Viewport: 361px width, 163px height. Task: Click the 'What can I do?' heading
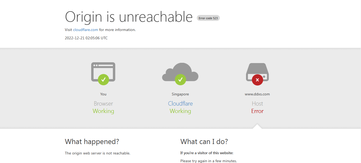tap(204, 142)
